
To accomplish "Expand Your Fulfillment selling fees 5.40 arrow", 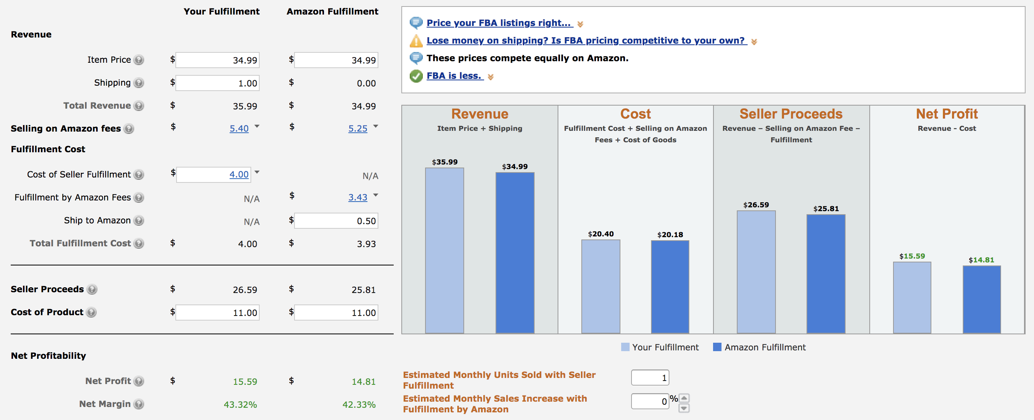I will point(257,126).
